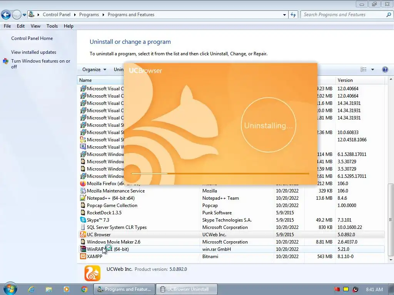Click the Back navigation arrow button

coord(6,15)
